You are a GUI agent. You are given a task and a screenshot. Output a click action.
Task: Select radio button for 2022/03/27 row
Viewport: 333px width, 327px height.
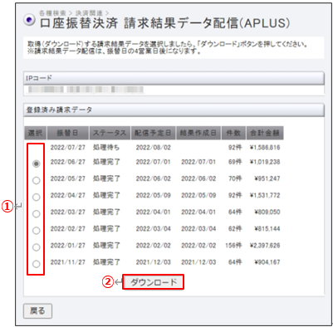tap(36, 213)
